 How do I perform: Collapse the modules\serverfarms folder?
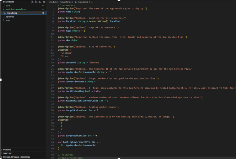(4, 9)
